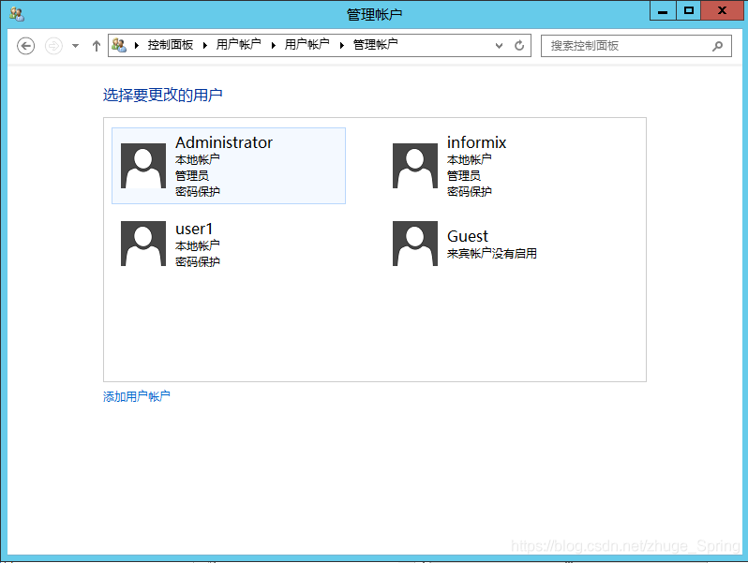The height and width of the screenshot is (563, 748).
Task: Click the user accounts icon in address bar
Action: [119, 45]
